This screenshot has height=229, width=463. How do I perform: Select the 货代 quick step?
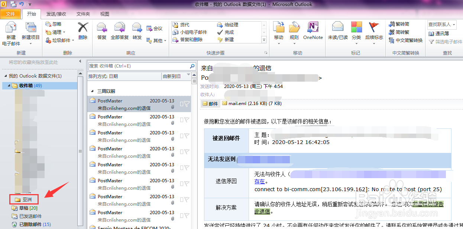(181, 25)
